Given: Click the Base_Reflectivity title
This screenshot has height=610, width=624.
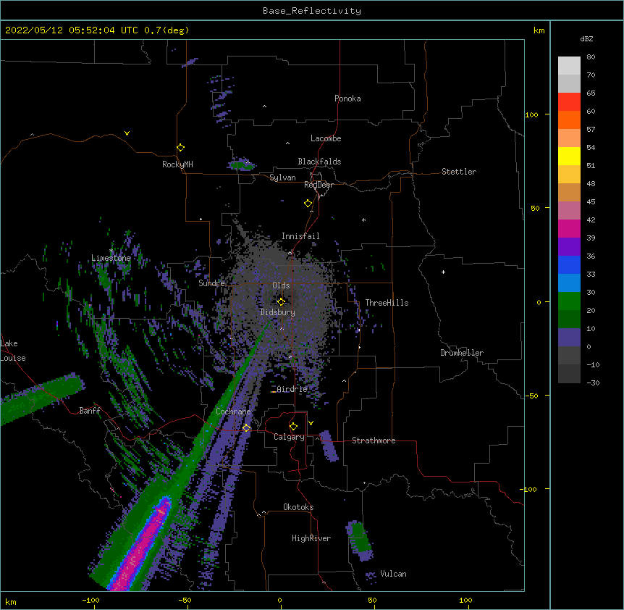Looking at the screenshot, I should coord(312,11).
